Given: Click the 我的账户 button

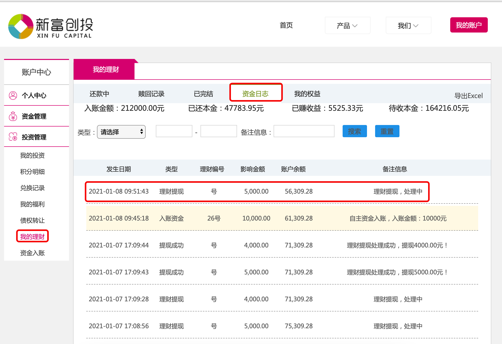Looking at the screenshot, I should (x=469, y=25).
